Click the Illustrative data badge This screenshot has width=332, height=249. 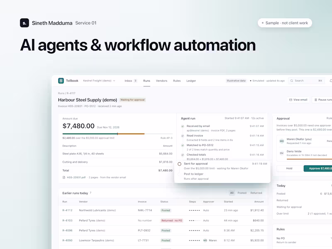(x=236, y=81)
